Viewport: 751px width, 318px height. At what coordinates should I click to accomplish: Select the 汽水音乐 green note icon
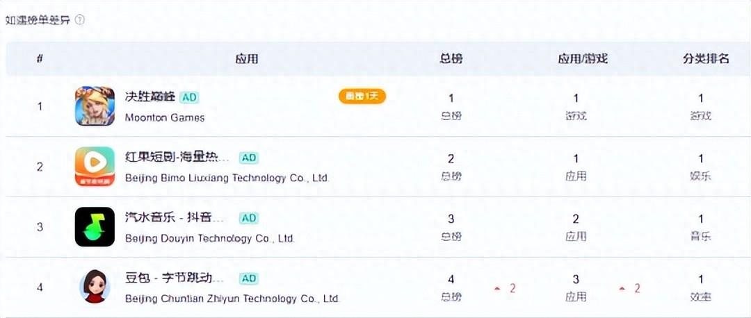[95, 226]
